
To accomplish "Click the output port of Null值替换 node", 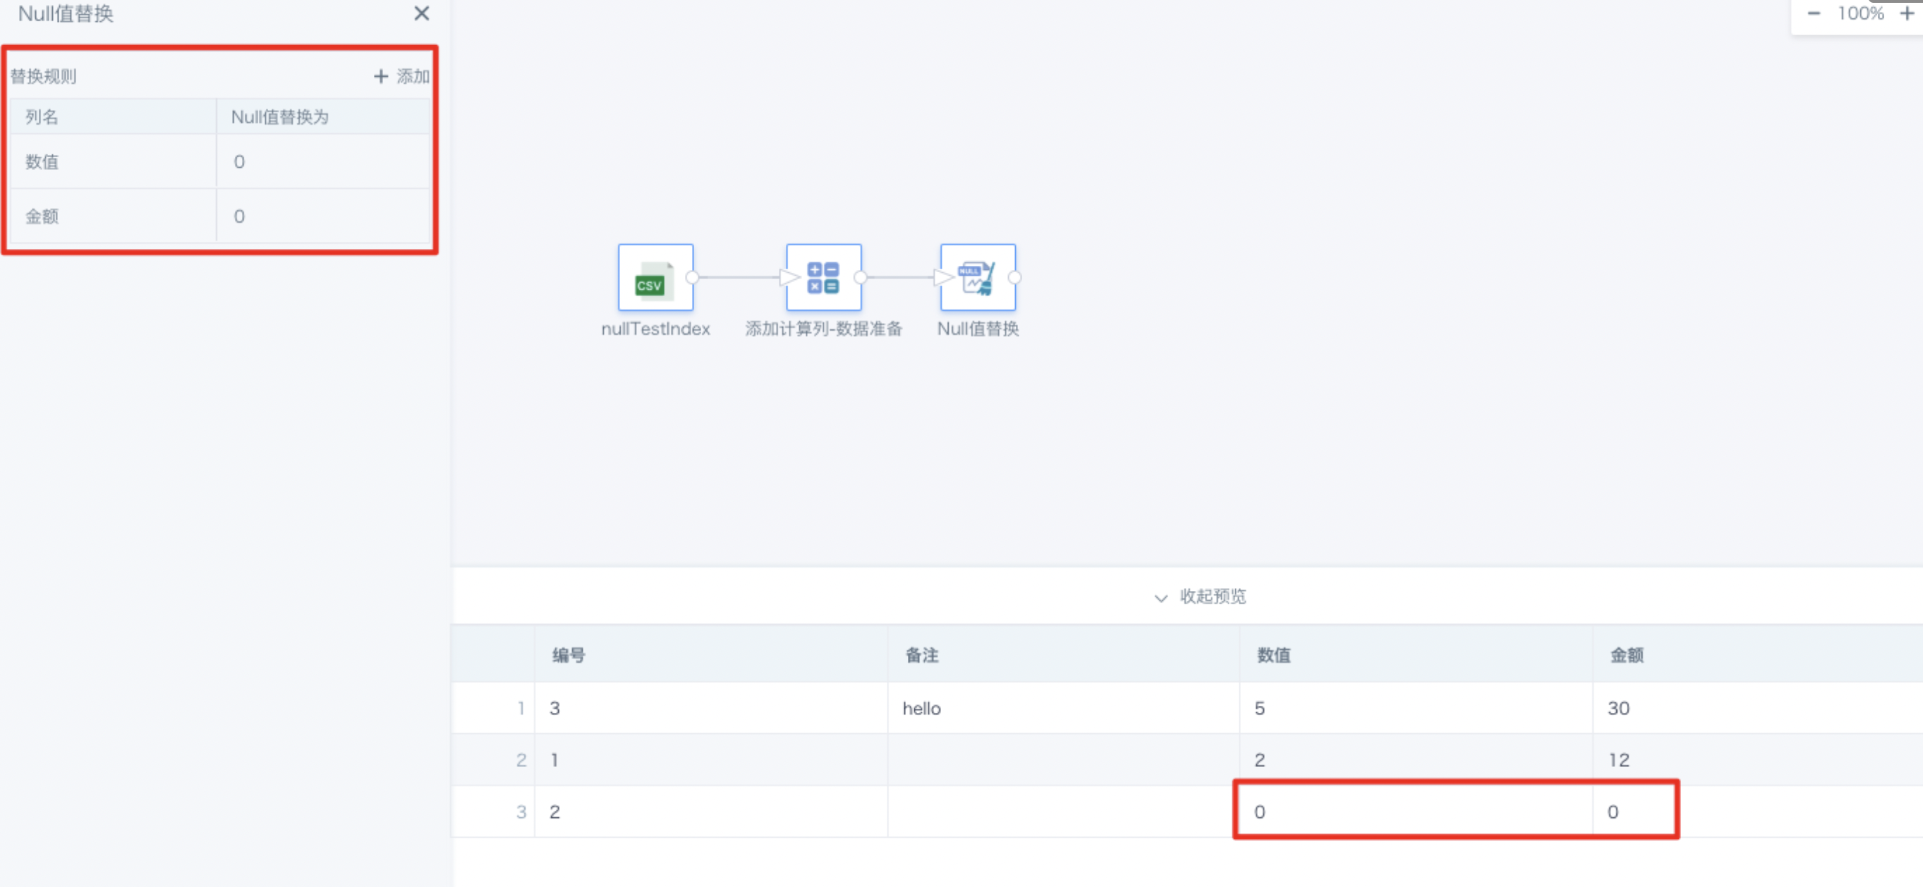I will click(1015, 278).
